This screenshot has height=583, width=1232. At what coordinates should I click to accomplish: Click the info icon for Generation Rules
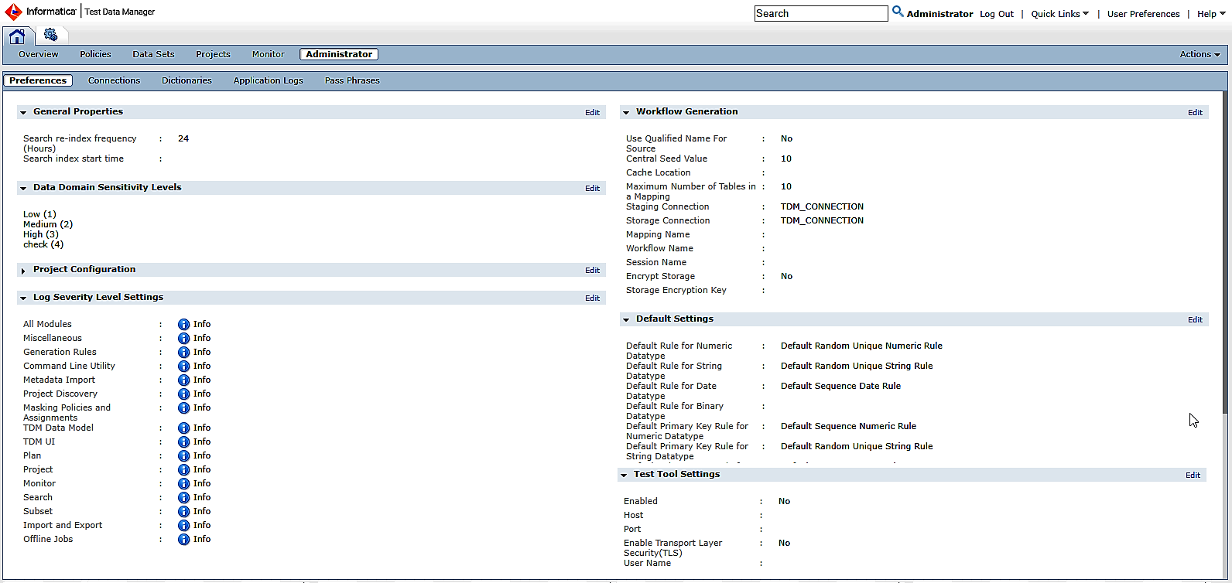tap(183, 353)
